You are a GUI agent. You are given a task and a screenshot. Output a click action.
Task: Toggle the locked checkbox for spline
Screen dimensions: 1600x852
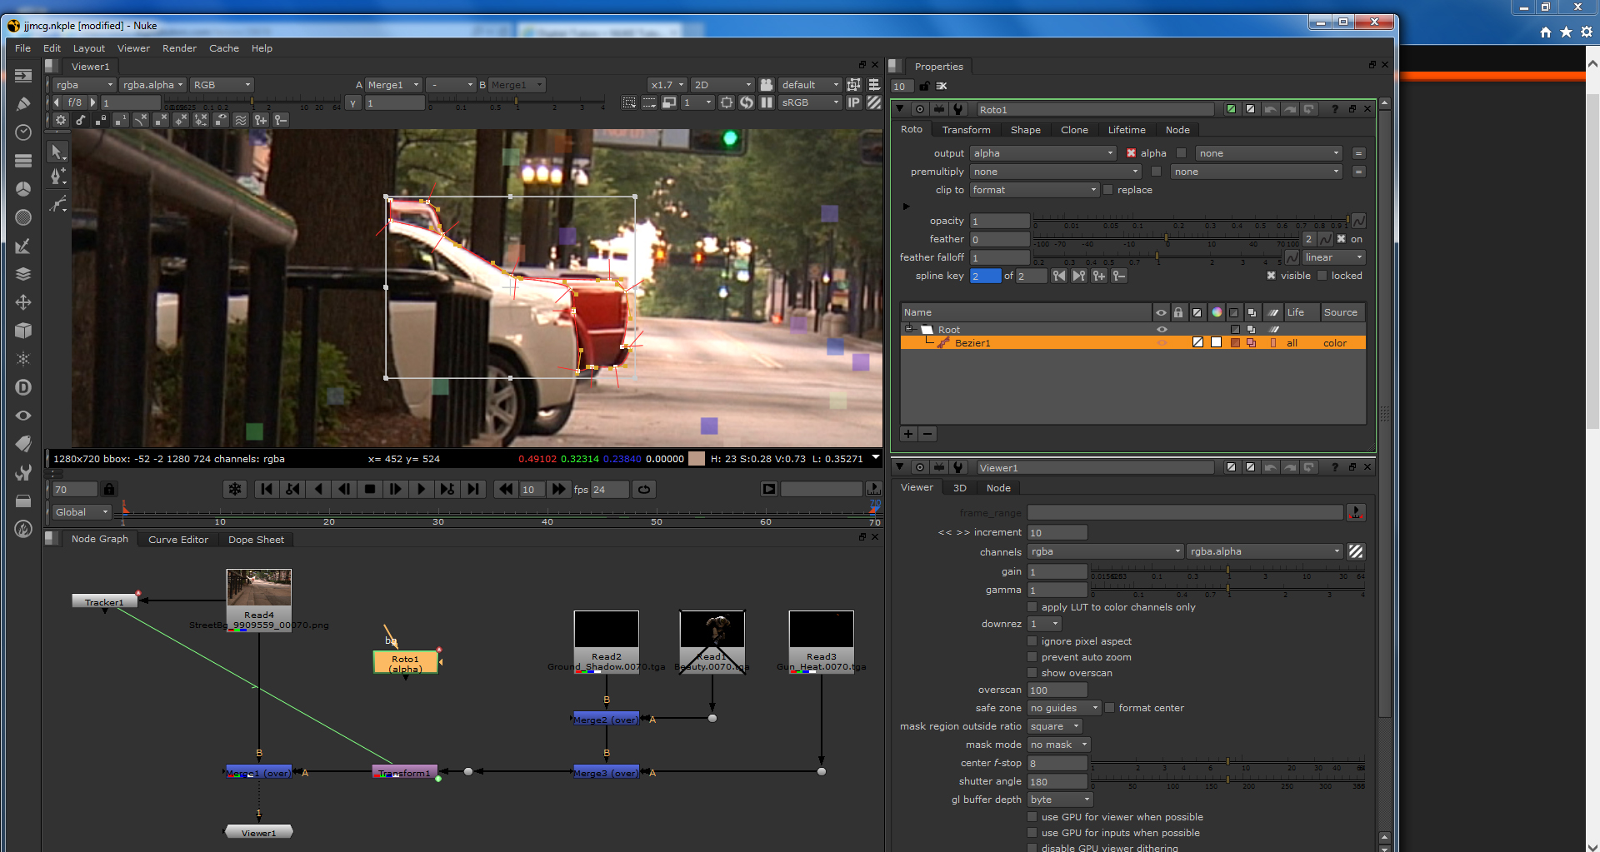click(1322, 276)
